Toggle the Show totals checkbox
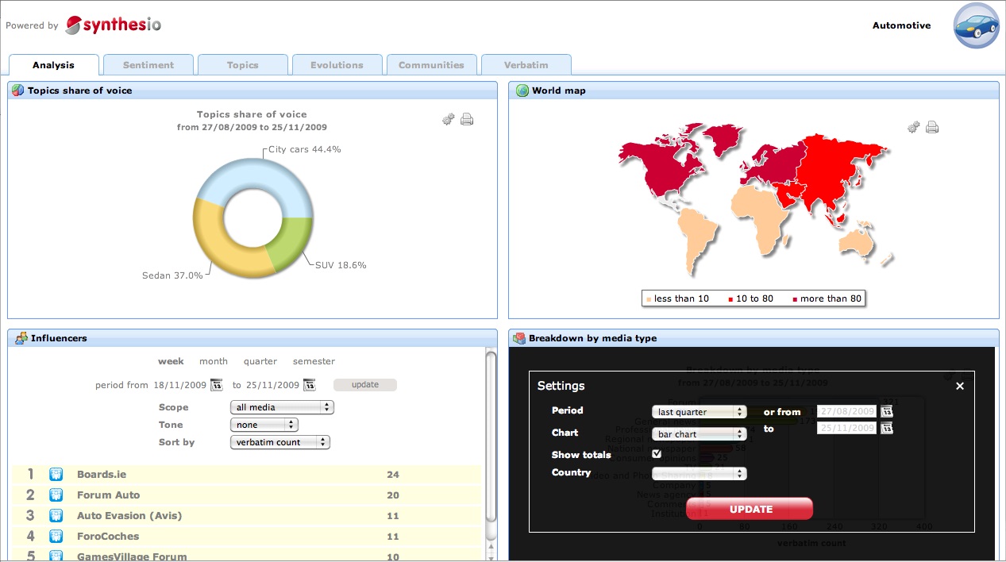 pos(657,454)
